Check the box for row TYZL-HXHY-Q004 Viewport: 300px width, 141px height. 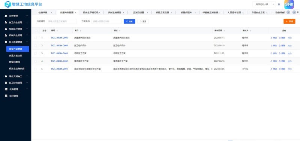[x=35, y=46]
